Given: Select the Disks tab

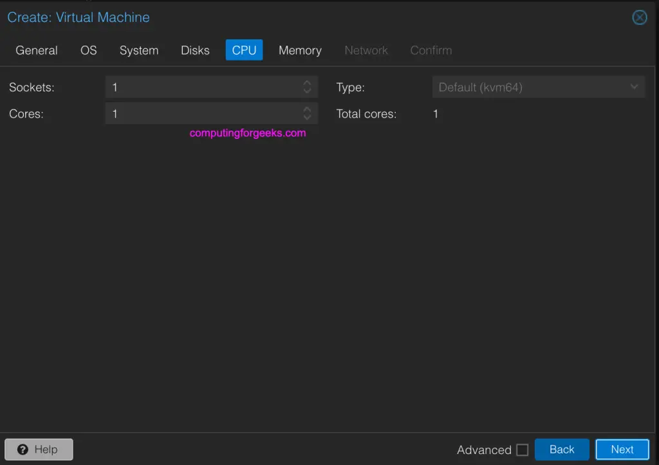Looking at the screenshot, I should point(195,50).
